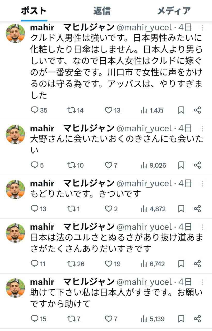Open options menu for the bottom post

pos(202,282)
